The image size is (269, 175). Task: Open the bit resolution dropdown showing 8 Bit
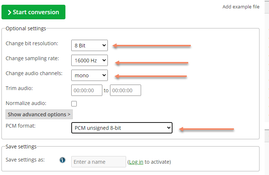(90, 46)
